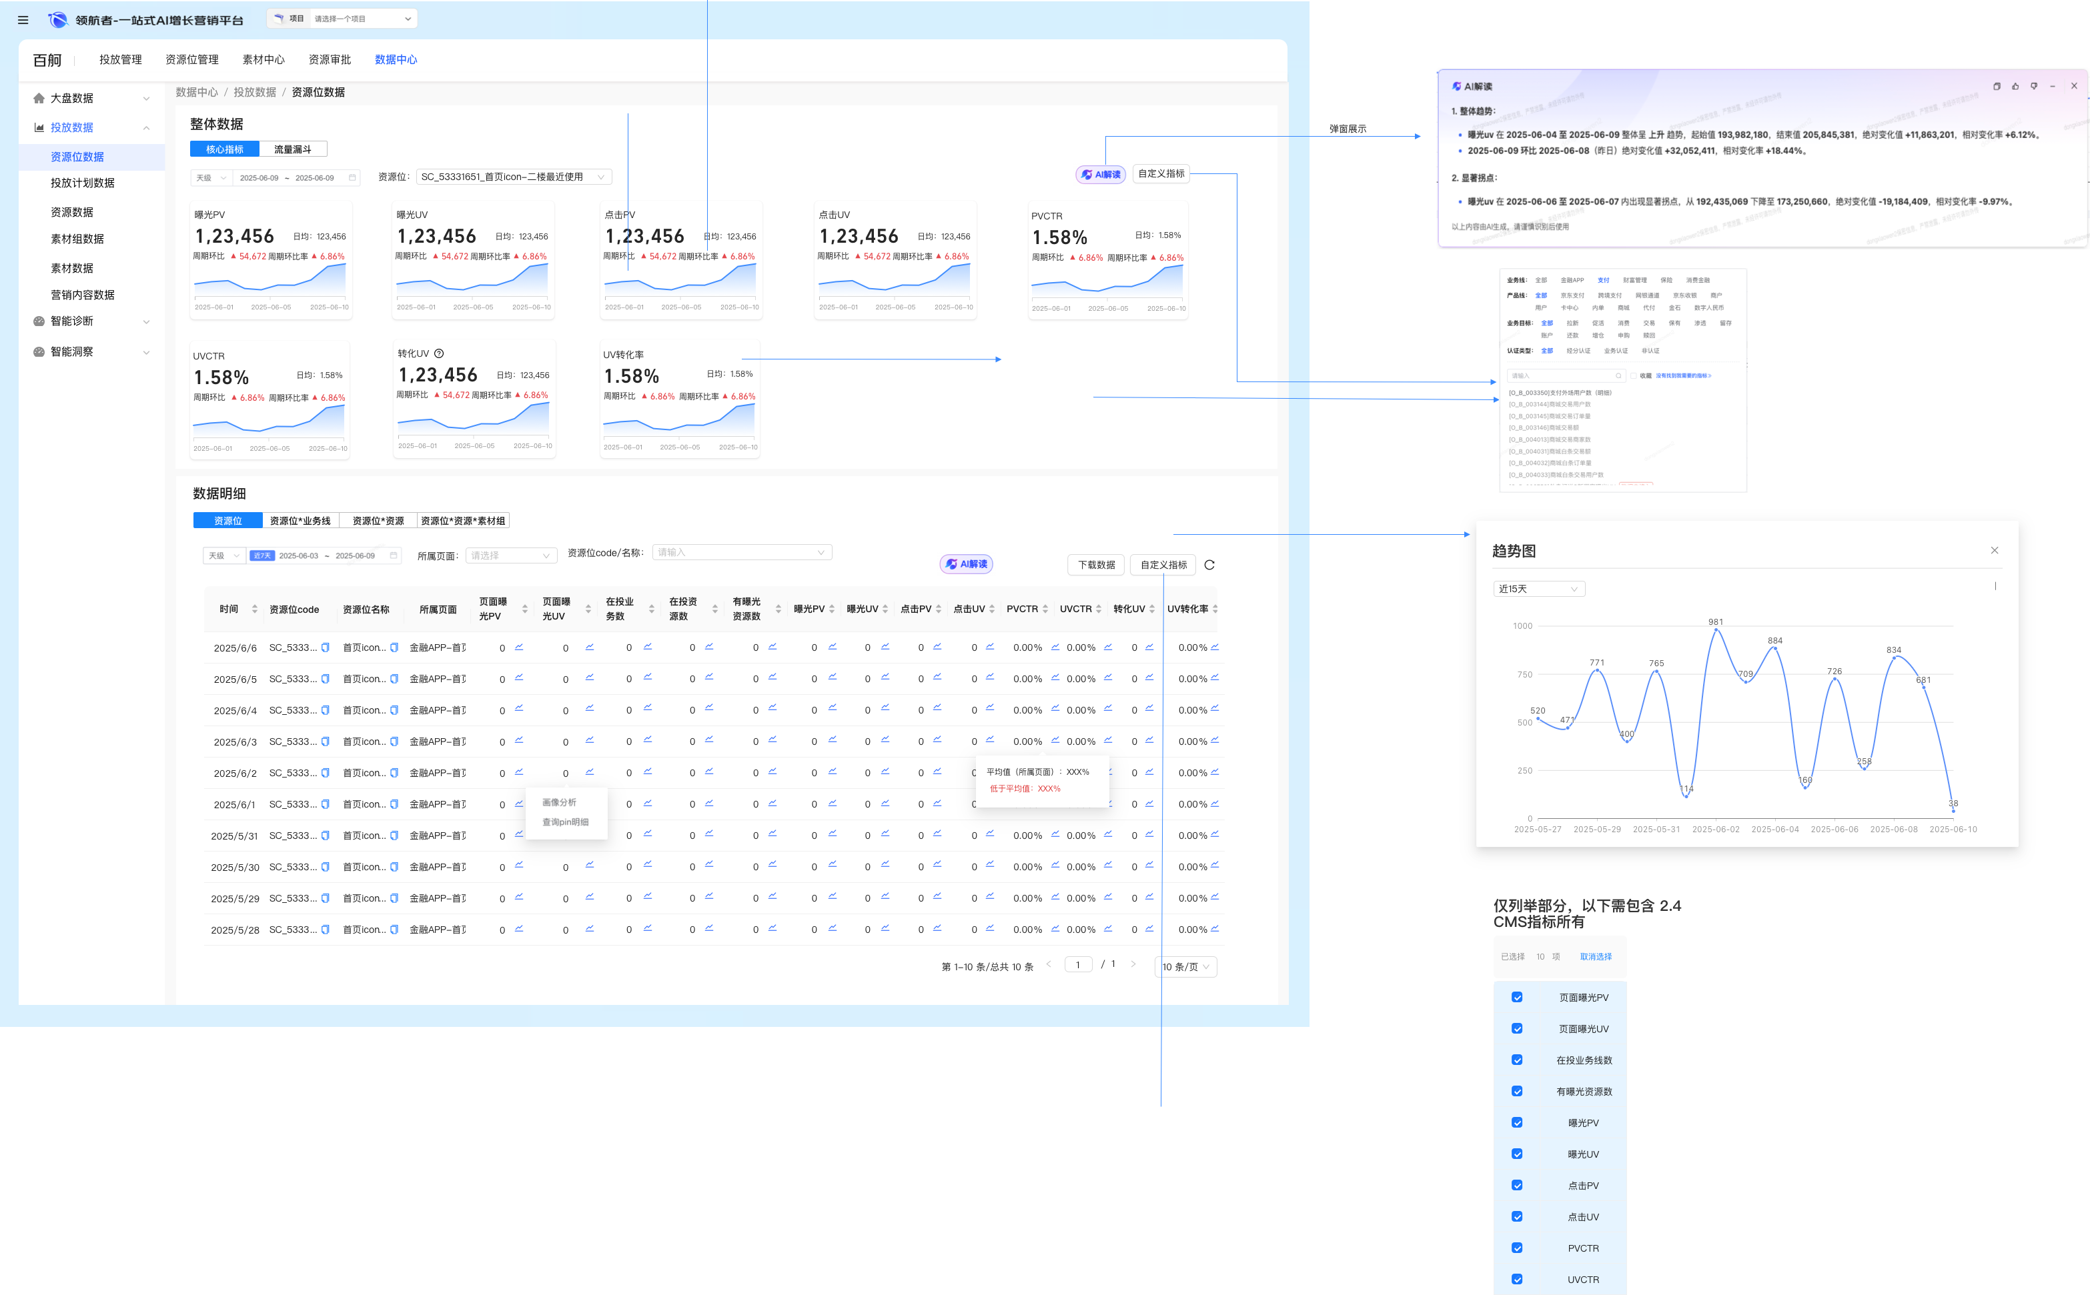Toggle the 曝光UV indicator checkbox
2090x1295 pixels.
[x=1517, y=1154]
